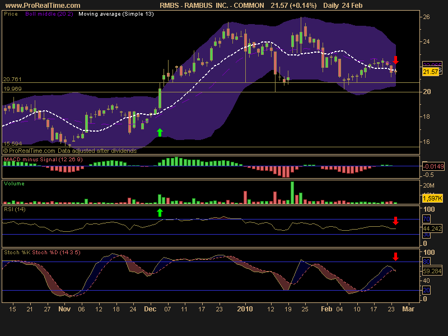
Task: Click 24 on the price axis
Action: coord(426,41)
